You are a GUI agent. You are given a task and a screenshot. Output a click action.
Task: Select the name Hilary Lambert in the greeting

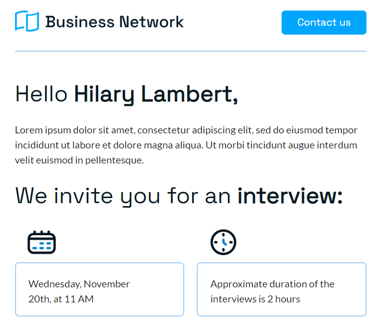click(156, 95)
